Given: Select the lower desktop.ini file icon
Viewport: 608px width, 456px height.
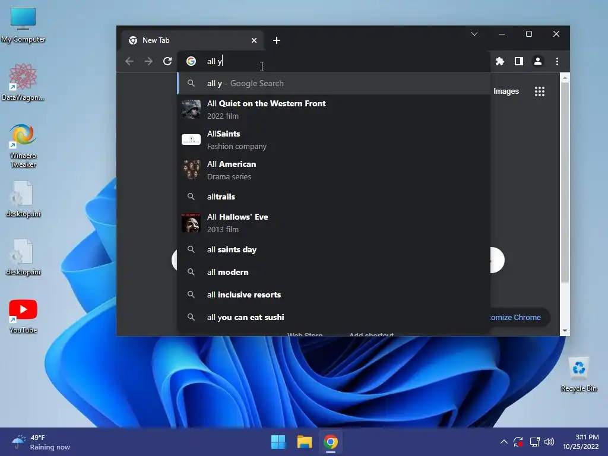Looking at the screenshot, I should 23,258.
